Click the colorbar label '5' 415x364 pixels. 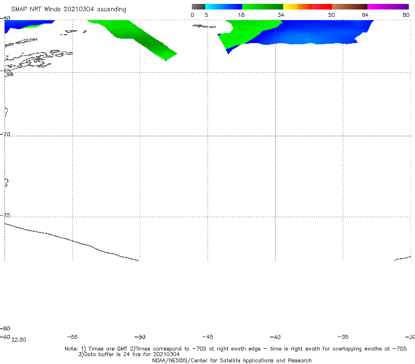click(206, 15)
